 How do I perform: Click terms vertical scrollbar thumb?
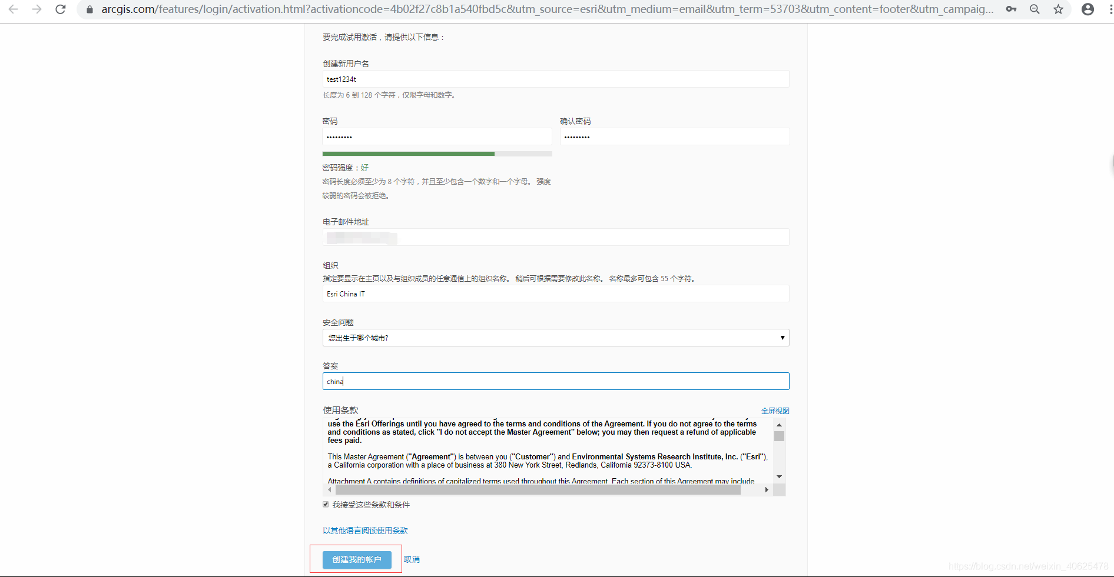click(779, 436)
